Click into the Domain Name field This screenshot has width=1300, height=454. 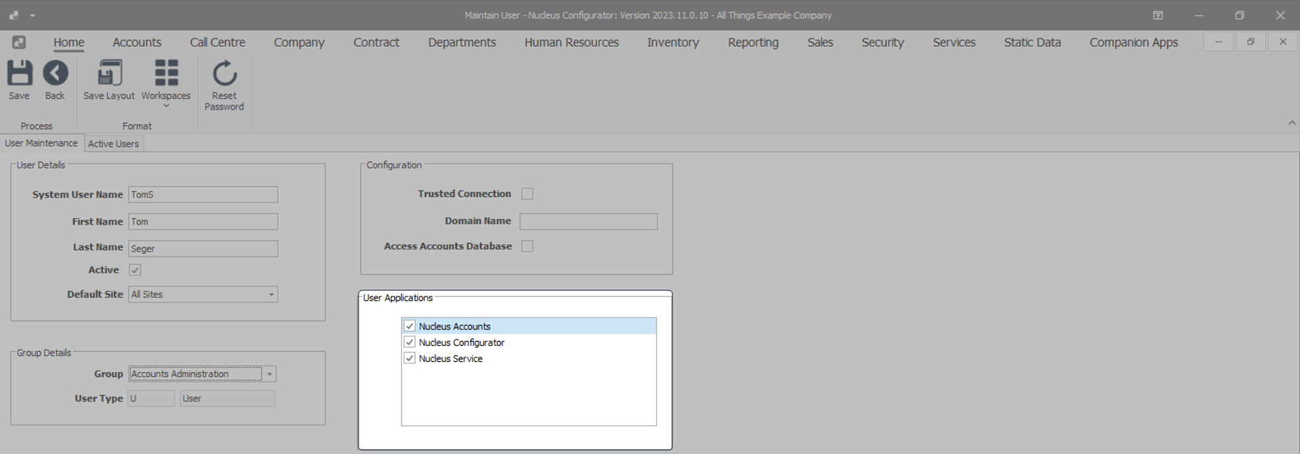pyautogui.click(x=588, y=221)
